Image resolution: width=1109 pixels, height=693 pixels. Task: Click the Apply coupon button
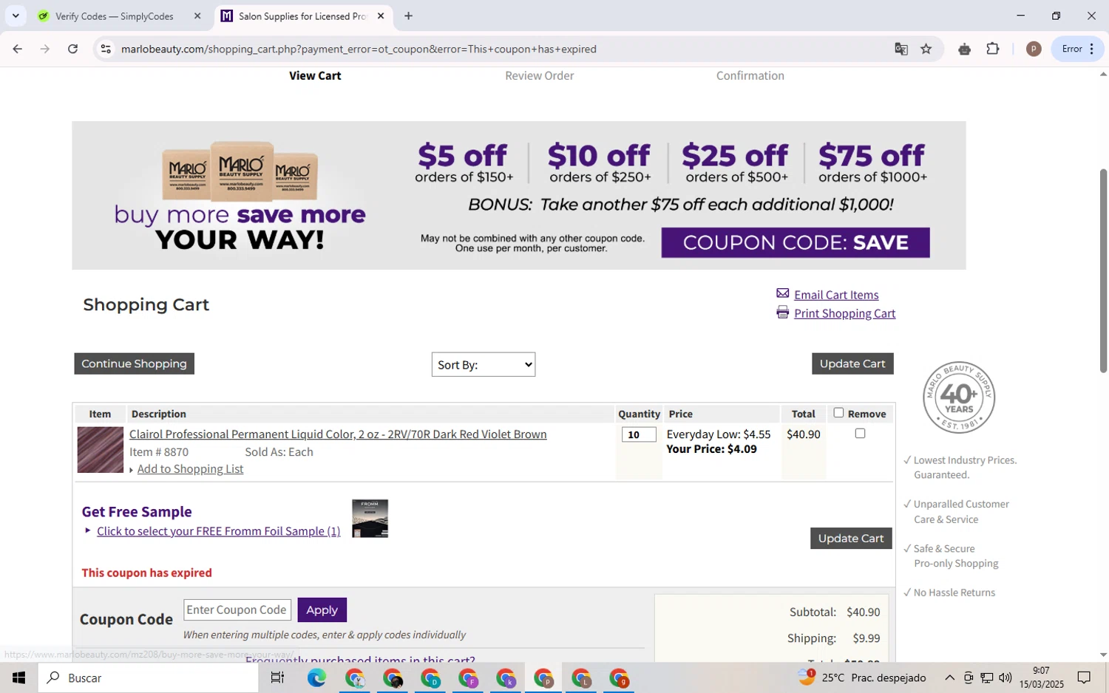pos(322,610)
